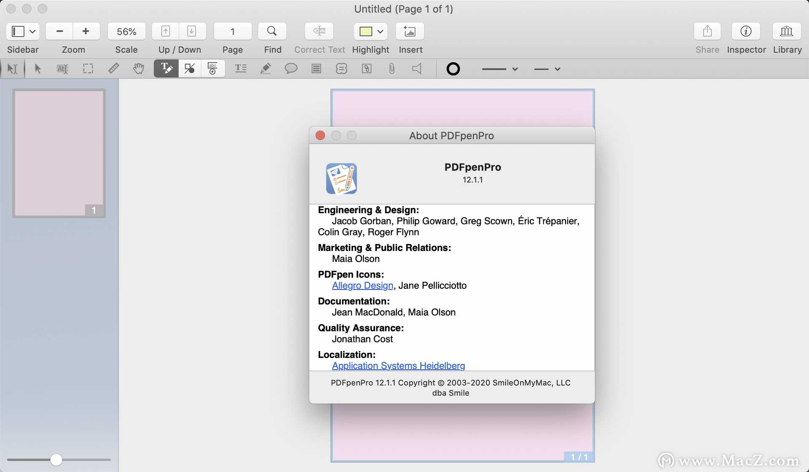Click the black circle stroke color swatch

(x=453, y=69)
